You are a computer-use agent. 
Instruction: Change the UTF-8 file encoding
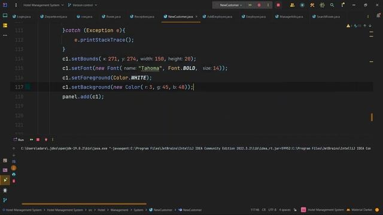click(x=272, y=210)
